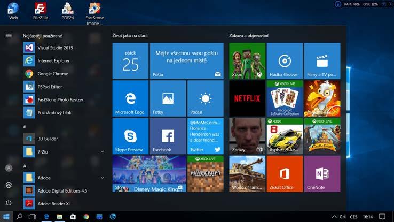
Task: Select the FastStone Image desktop shortcut
Action: pyautogui.click(x=94, y=14)
